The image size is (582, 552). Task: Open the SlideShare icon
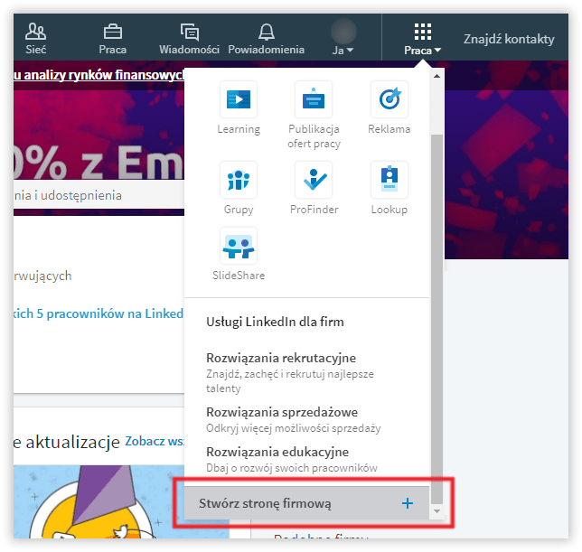[x=239, y=246]
